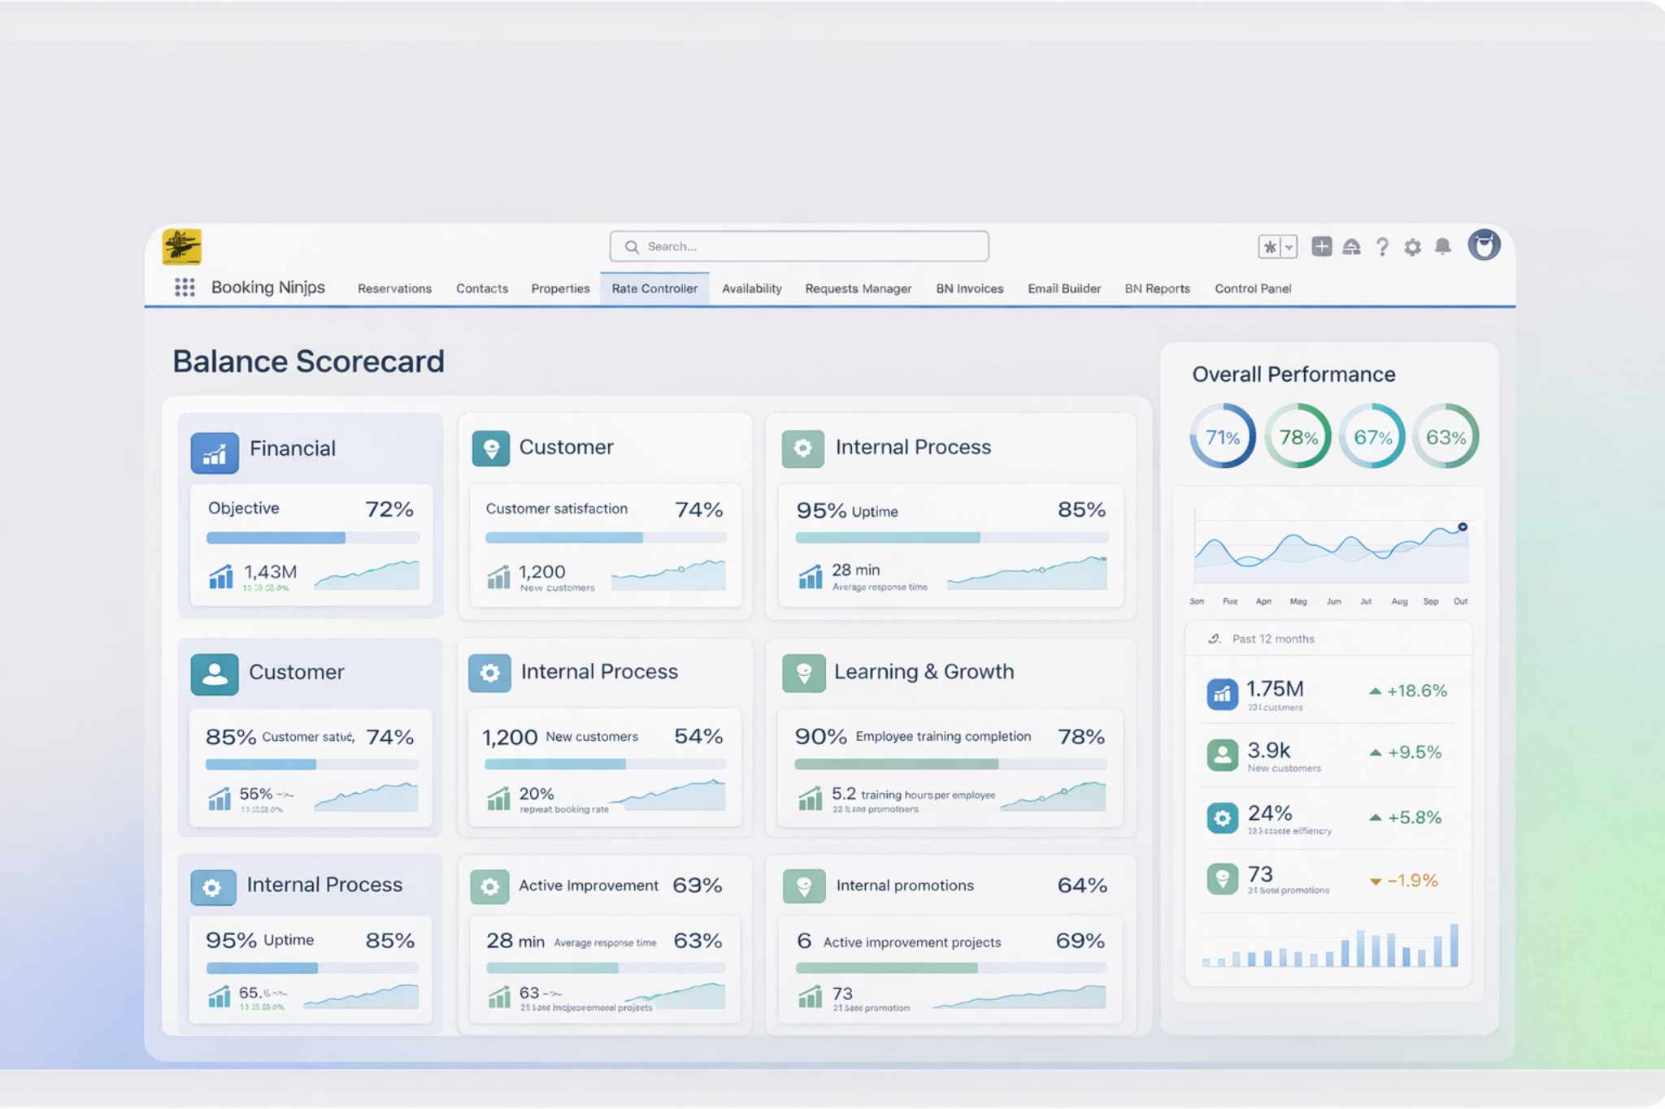Open help with the question mark icon
This screenshot has height=1109, width=1665.
(x=1382, y=246)
